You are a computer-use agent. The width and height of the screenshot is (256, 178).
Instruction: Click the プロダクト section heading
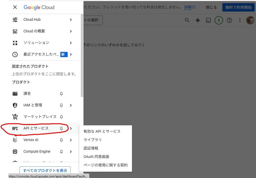[x=21, y=82]
